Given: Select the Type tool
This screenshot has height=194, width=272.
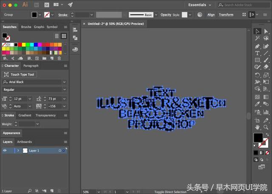Looking at the screenshot, I should [258, 53].
